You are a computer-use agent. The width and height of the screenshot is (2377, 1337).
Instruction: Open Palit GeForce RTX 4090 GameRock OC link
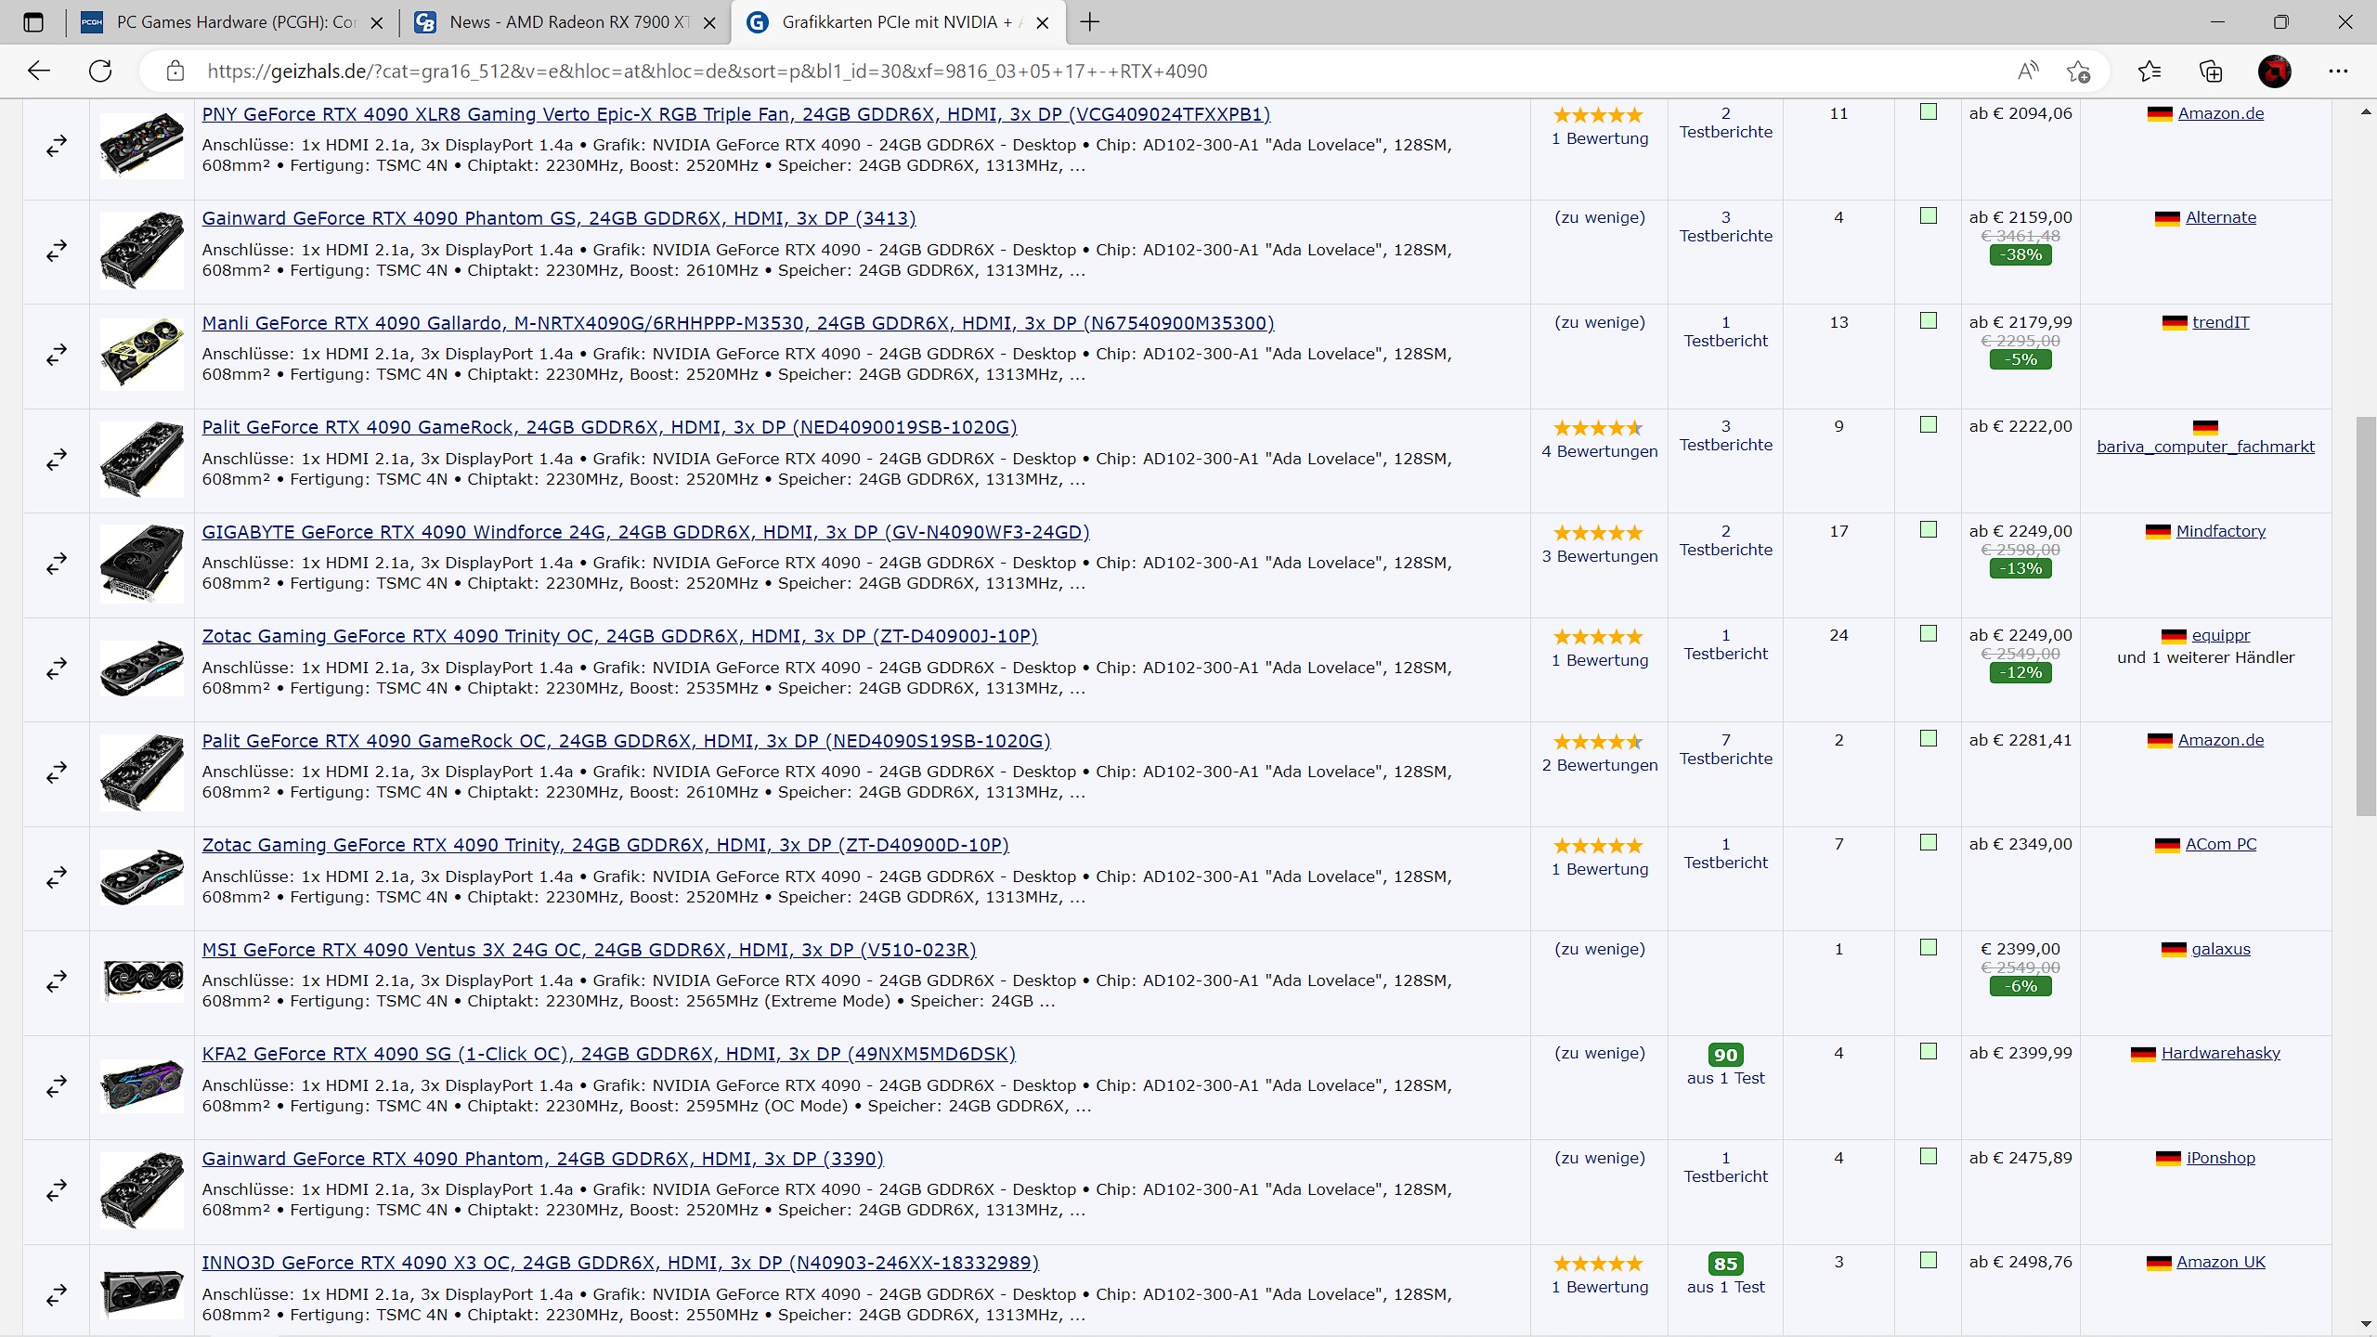pyautogui.click(x=626, y=741)
